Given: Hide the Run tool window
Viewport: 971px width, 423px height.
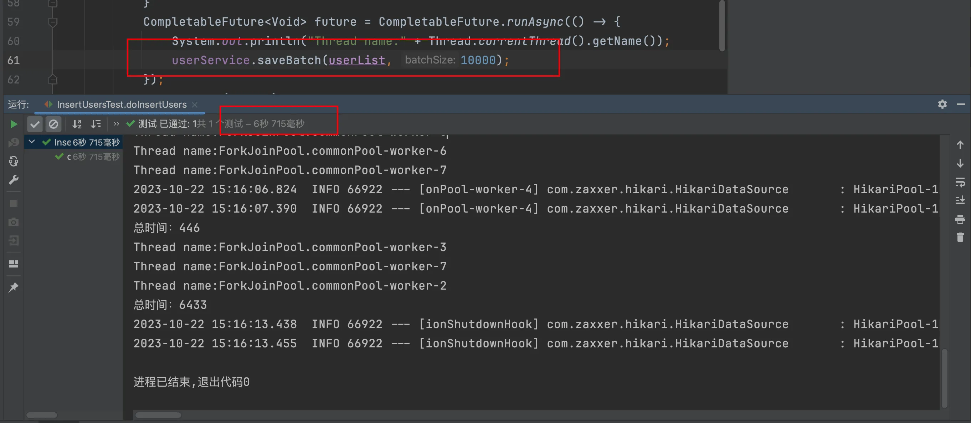Looking at the screenshot, I should coord(961,105).
